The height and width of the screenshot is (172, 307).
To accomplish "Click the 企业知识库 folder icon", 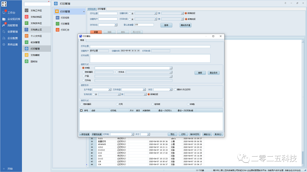I will click(x=4, y=19).
